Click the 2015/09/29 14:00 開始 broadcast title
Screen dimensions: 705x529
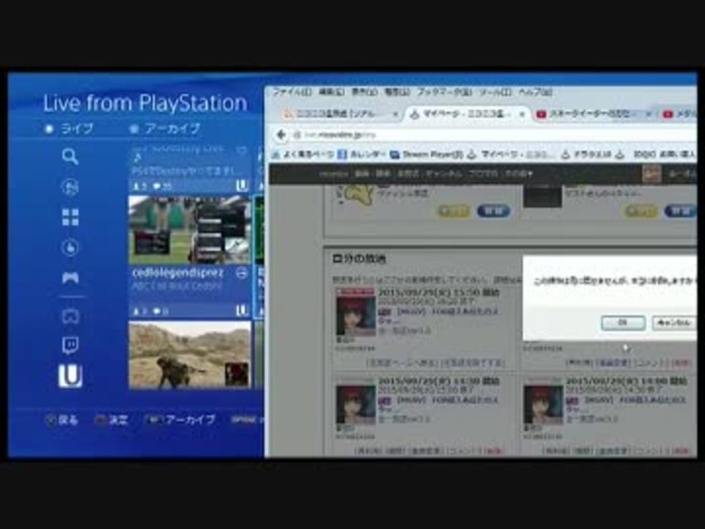coord(626,381)
